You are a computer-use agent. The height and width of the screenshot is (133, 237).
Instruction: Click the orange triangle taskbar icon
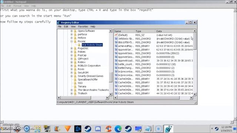(68, 129)
